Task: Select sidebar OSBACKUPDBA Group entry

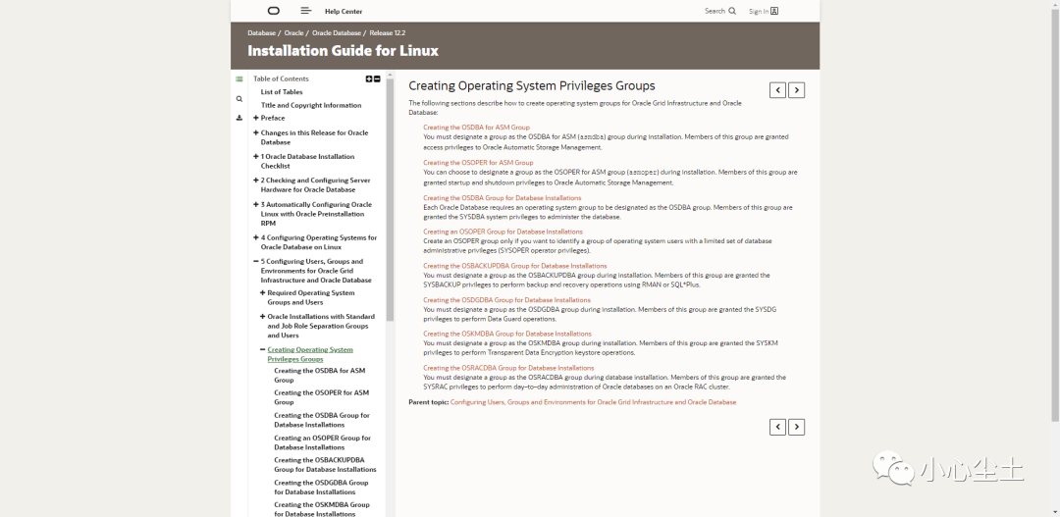Action: (x=325, y=464)
